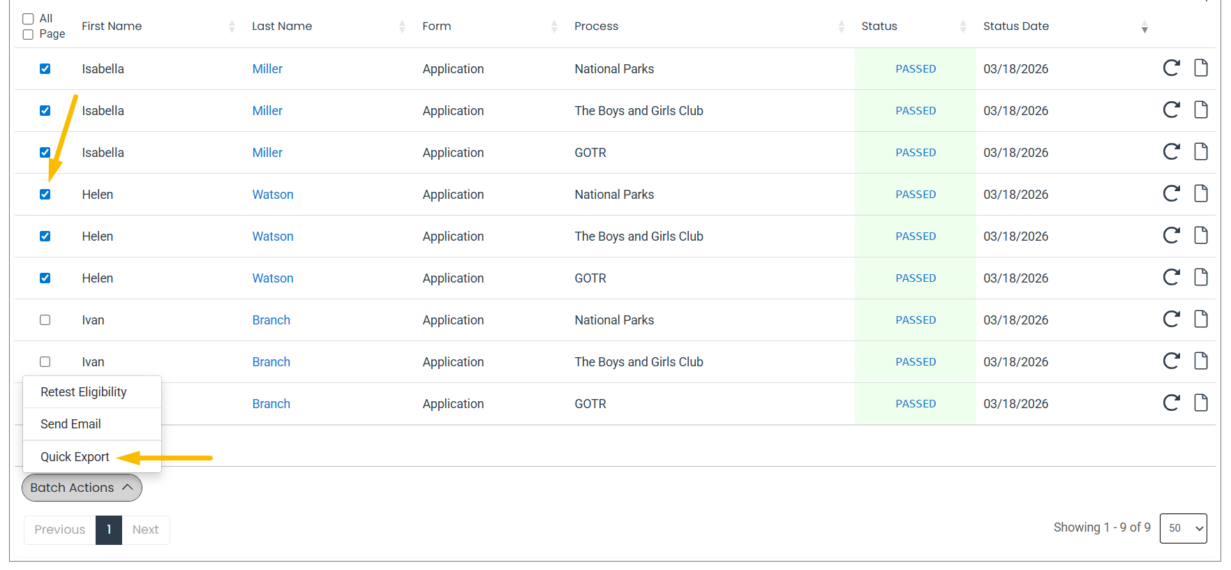The height and width of the screenshot is (570, 1231).
Task: Uncheck Helen Watson Boys and Girls Club row
Action: (x=45, y=236)
